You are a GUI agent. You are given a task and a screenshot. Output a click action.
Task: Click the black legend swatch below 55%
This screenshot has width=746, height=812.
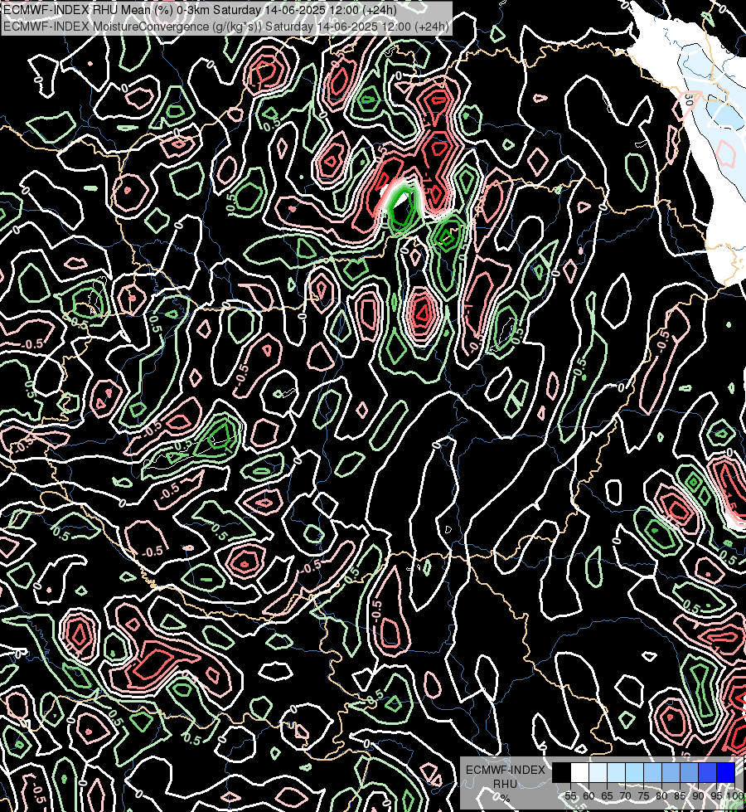tap(562, 773)
